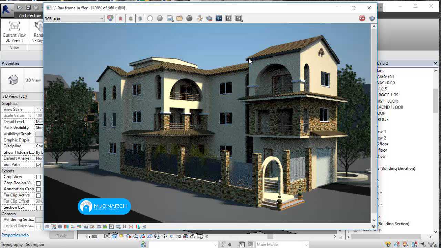The height and width of the screenshot is (248, 441).
Task: Change visual style via the cube icon
Action: 114,236
